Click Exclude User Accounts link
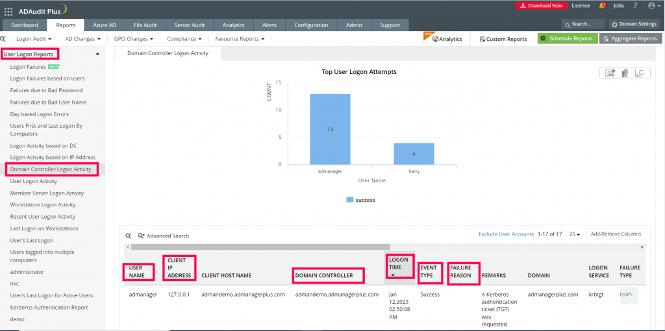The width and height of the screenshot is (665, 331). 506,234
